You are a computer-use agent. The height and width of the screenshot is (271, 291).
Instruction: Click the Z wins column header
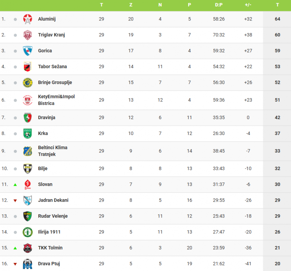131,5
